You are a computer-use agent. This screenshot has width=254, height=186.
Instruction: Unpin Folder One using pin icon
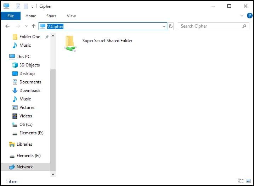47,37
